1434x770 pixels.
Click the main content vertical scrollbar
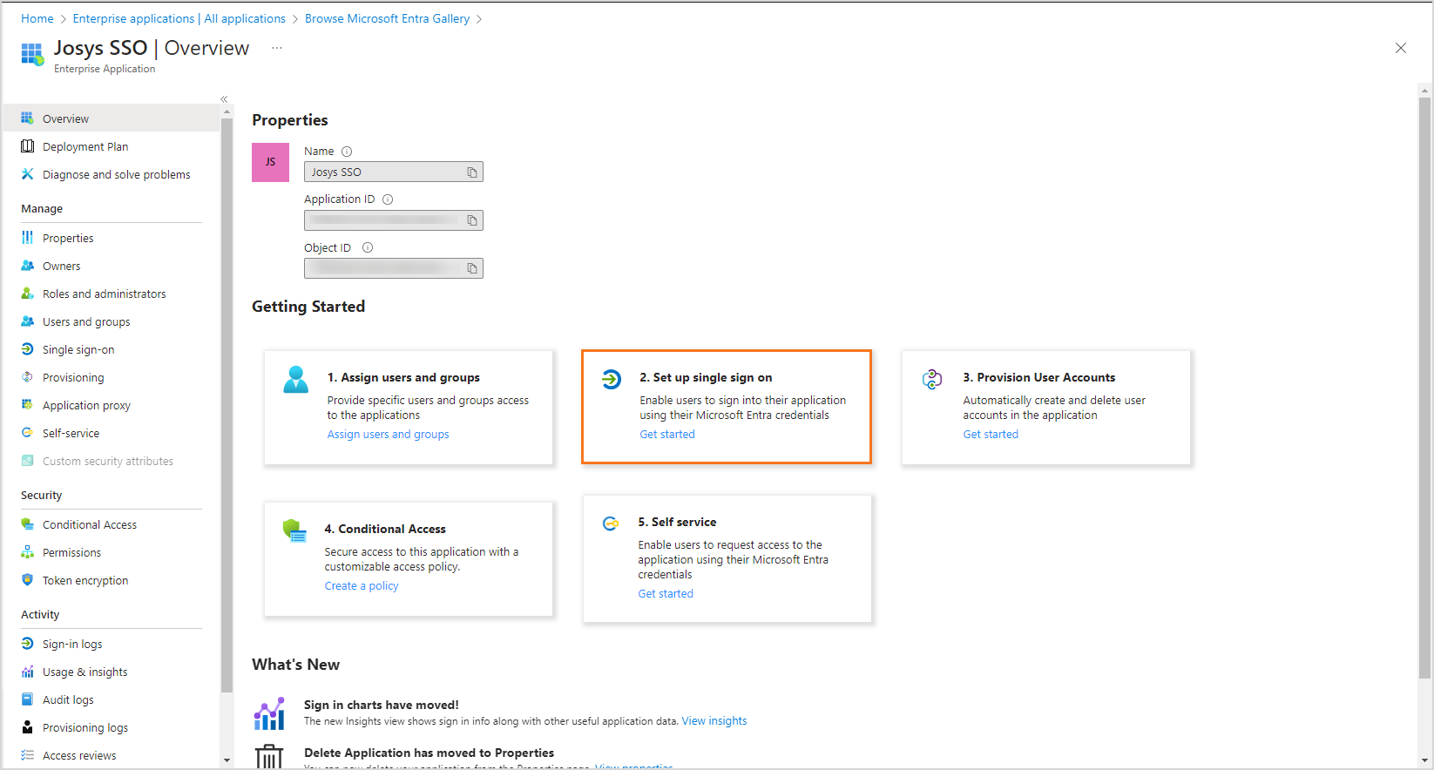coord(1424,388)
